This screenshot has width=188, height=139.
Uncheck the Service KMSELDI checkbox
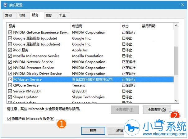click(x=10, y=91)
